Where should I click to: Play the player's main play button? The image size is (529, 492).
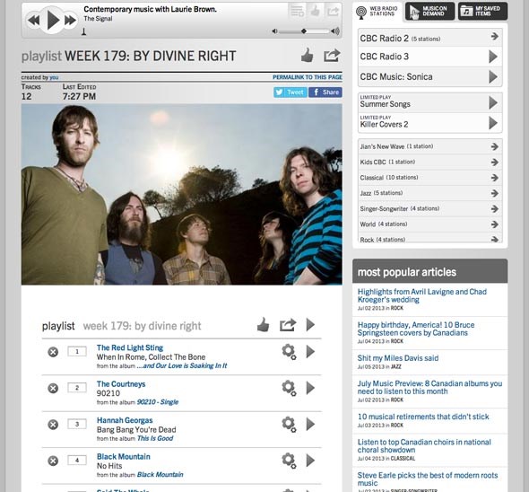(53, 20)
